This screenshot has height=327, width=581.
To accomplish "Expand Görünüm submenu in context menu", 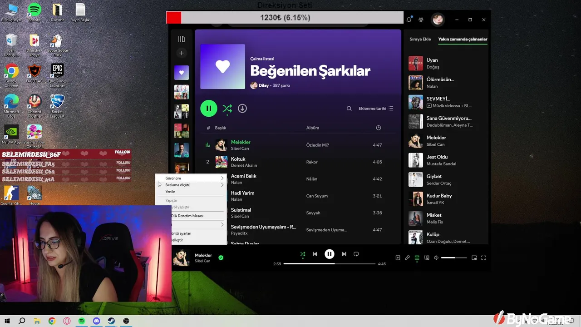I will [191, 178].
